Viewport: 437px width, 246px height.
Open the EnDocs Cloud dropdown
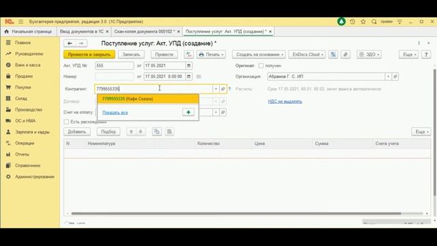(x=307, y=55)
